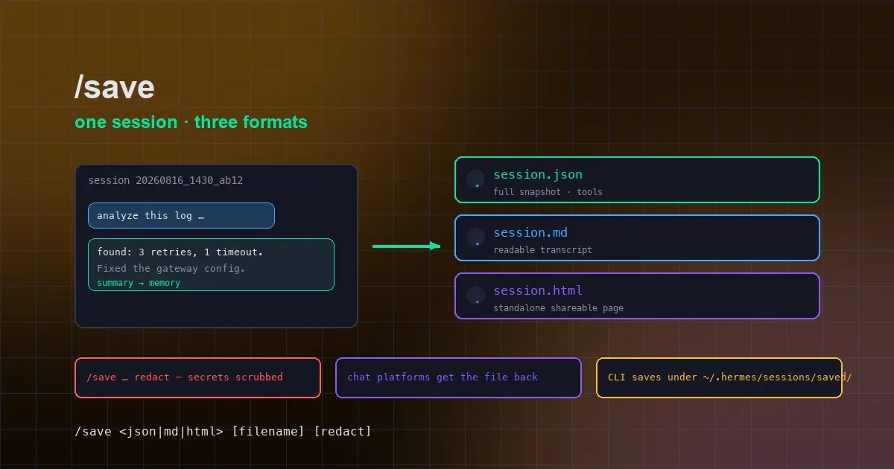This screenshot has width=894, height=469.
Task: Click the '/save … redact — secrets scrubbed' box
Action: click(197, 377)
